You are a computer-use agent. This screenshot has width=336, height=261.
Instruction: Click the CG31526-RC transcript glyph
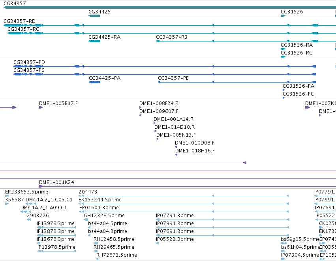pyautogui.click(x=283, y=57)
